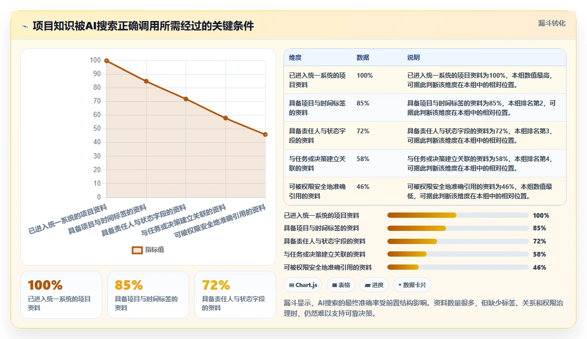Image resolution: width=587 pixels, height=339 pixels.
Task: Click the 数据卡片 chip
Action: [x=412, y=285]
